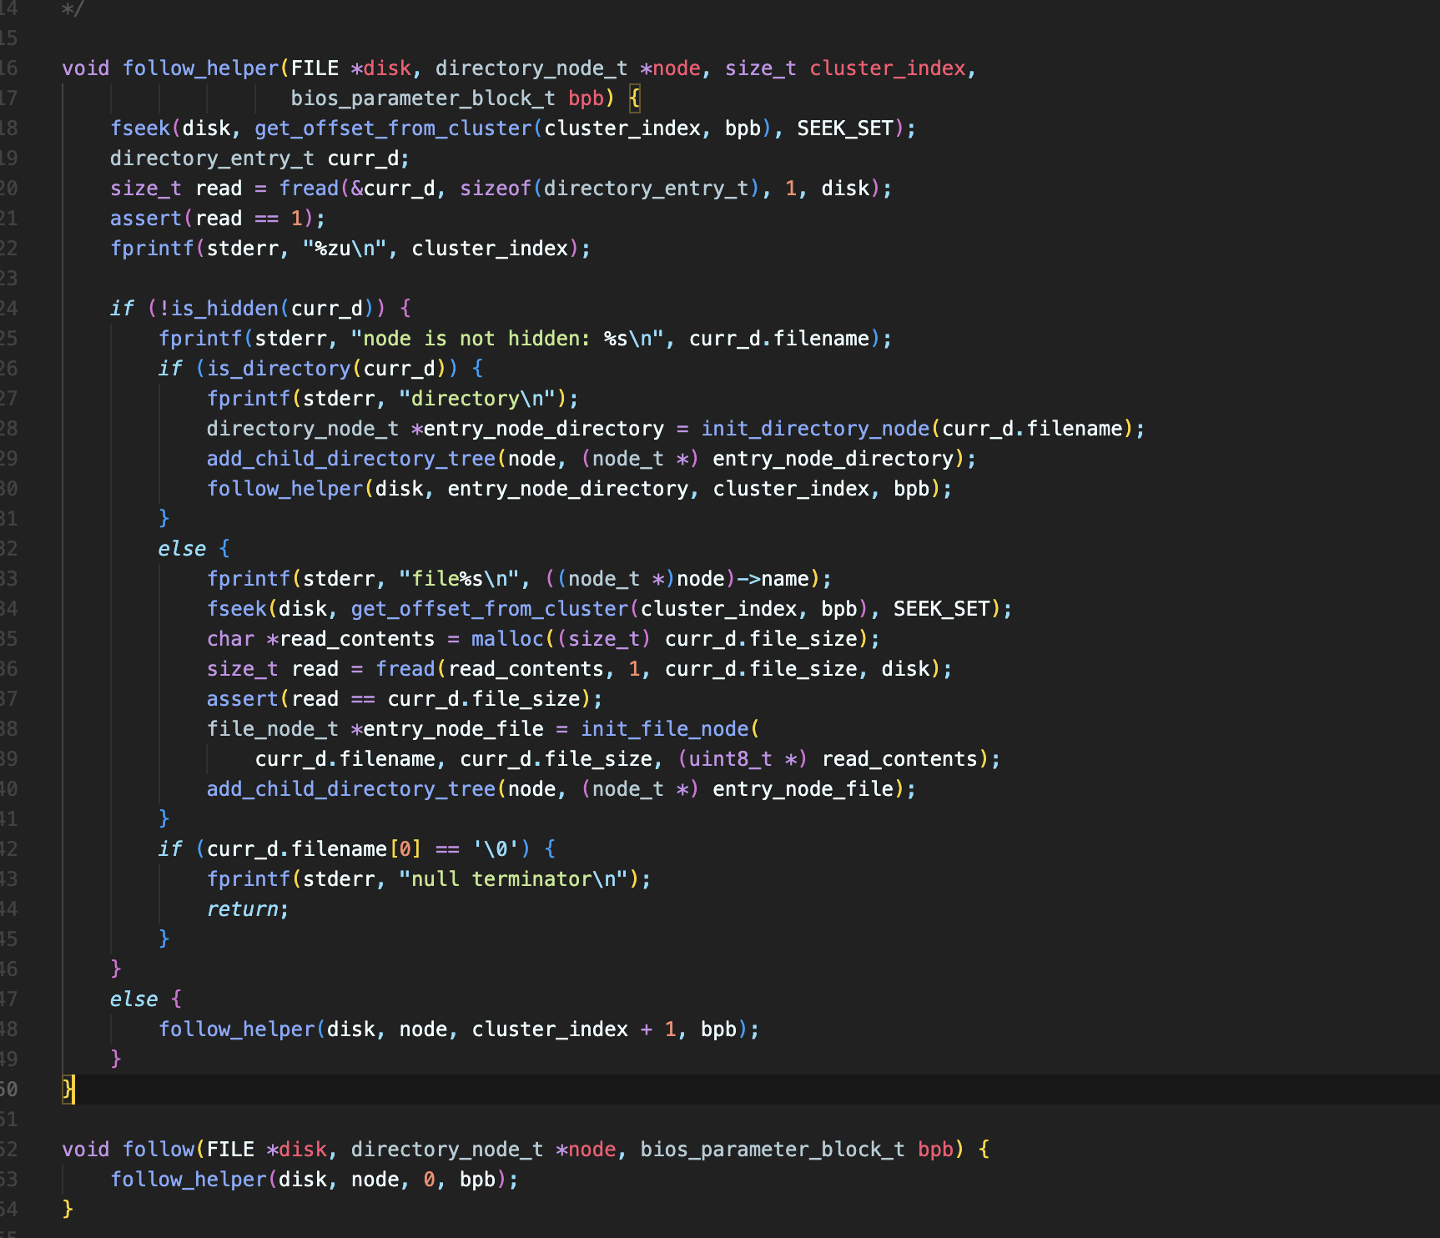Click the is_directory function call
Image resolution: width=1440 pixels, height=1238 pixels.
[x=279, y=369]
